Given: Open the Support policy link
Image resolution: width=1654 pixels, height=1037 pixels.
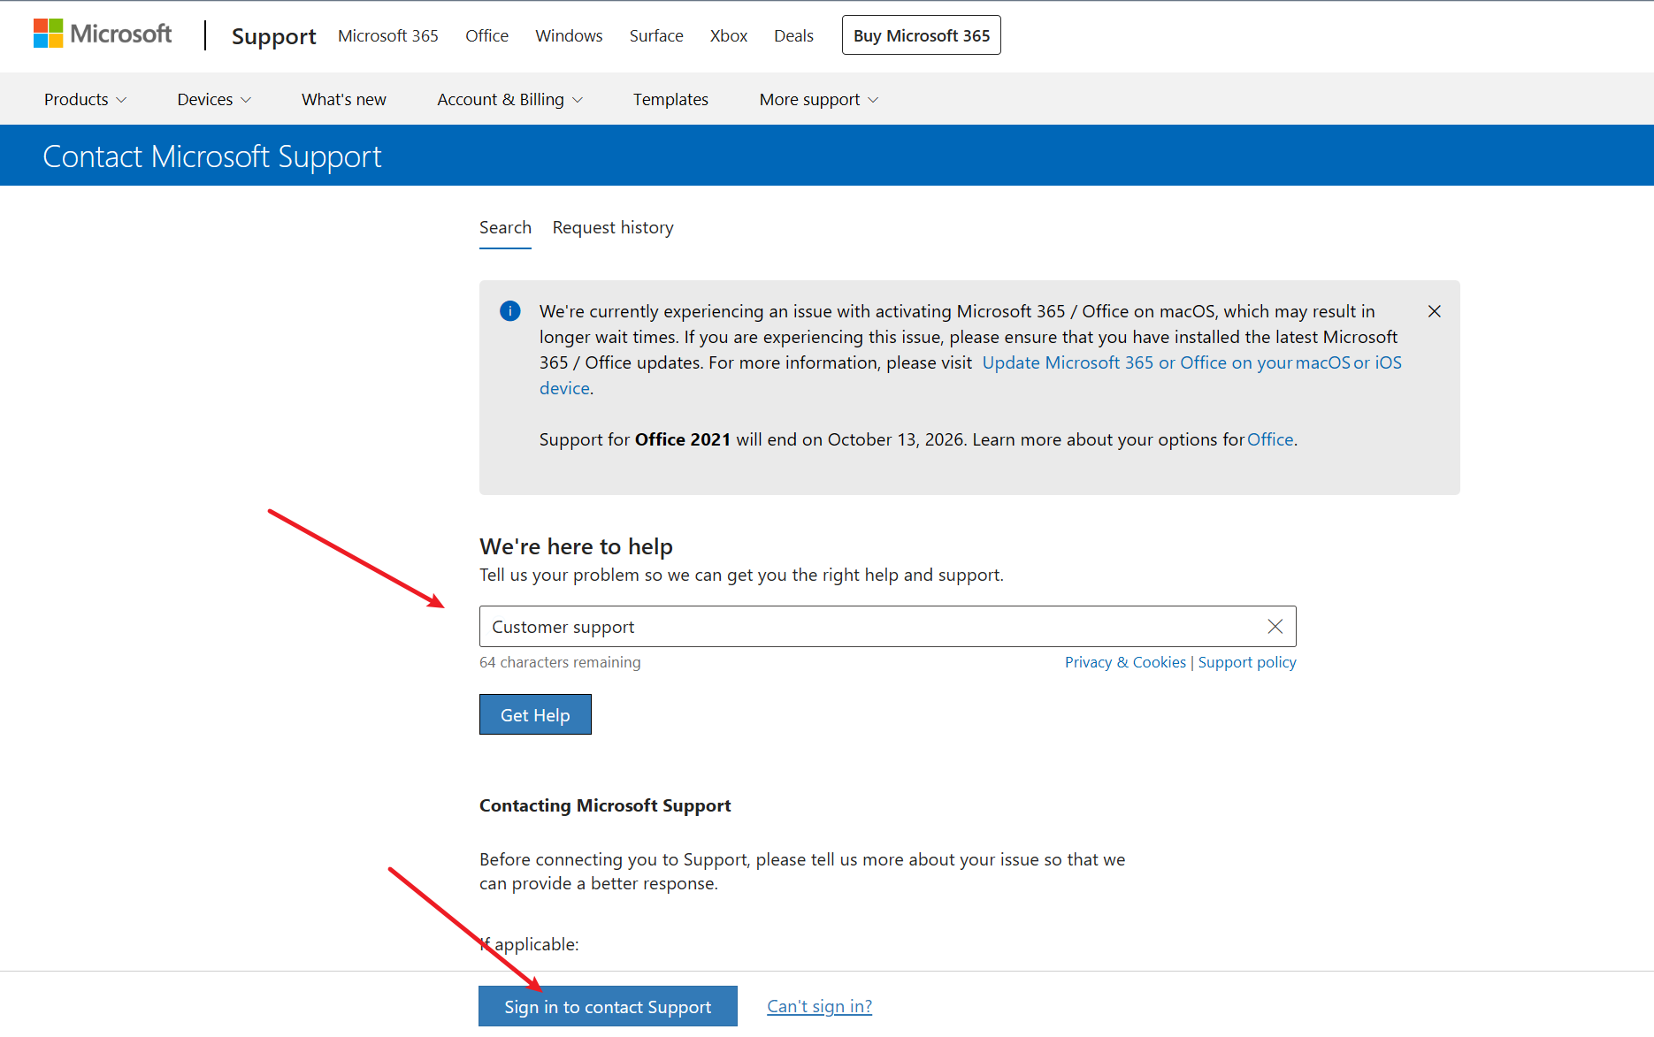Looking at the screenshot, I should (x=1247, y=662).
